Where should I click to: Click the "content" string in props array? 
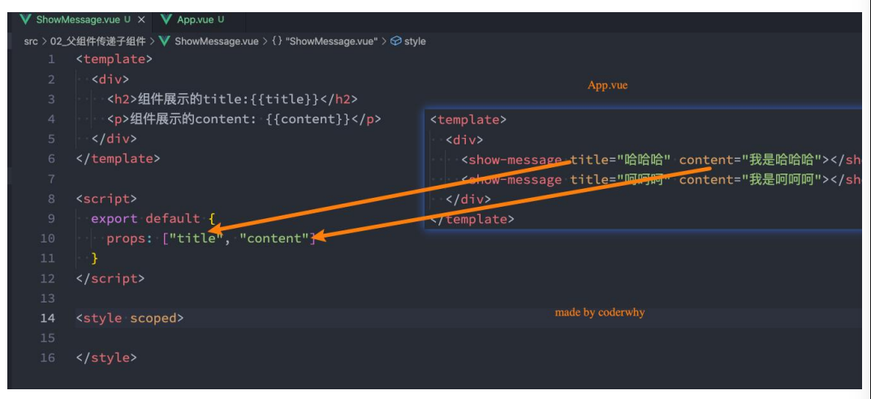(x=275, y=238)
